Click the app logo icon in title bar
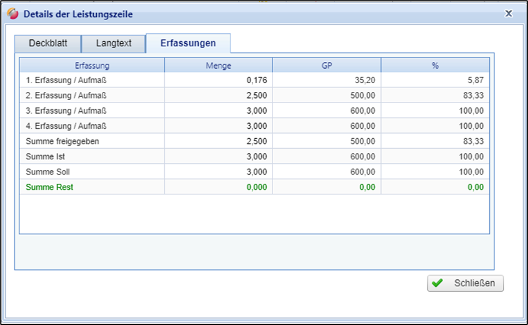 (12, 14)
